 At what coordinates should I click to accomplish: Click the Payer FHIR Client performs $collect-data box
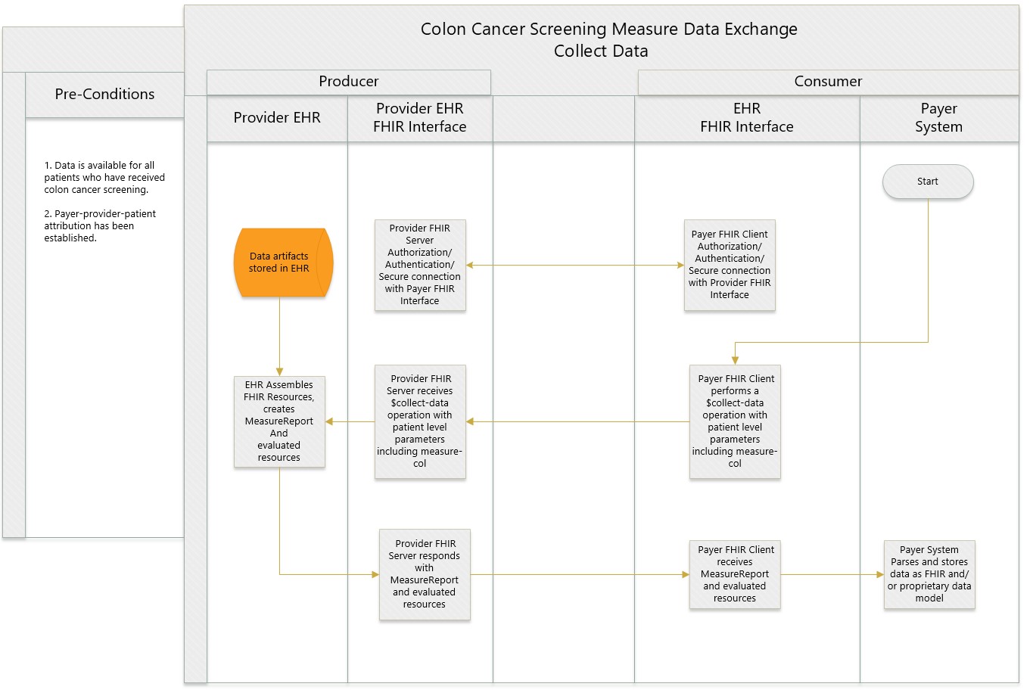(735, 421)
